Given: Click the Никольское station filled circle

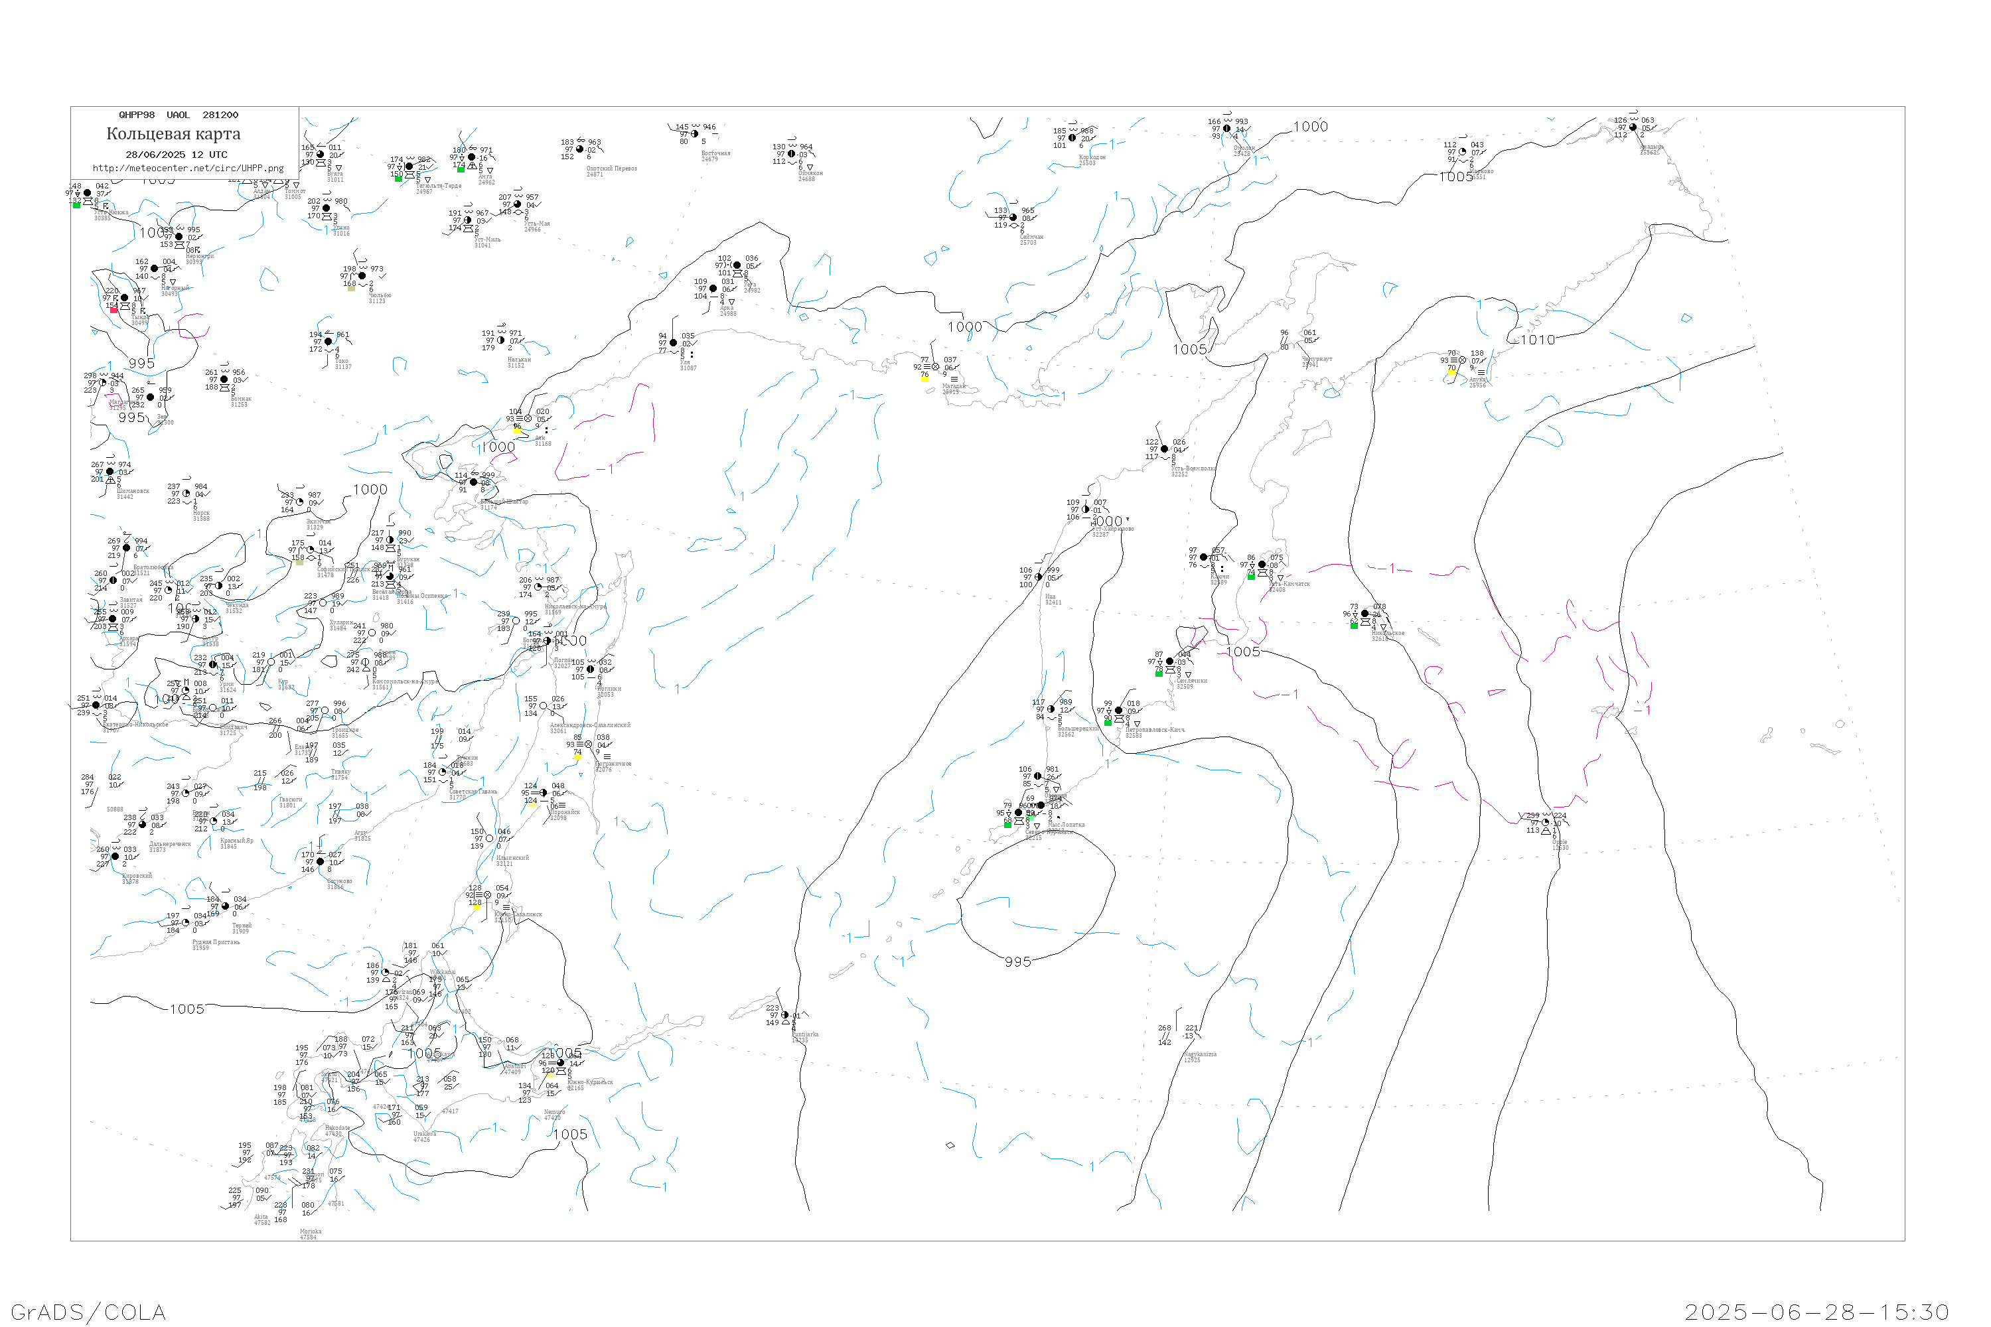Looking at the screenshot, I should coord(1364,614).
